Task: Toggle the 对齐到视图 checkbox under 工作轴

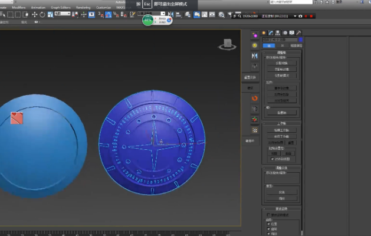Action: click(272, 159)
